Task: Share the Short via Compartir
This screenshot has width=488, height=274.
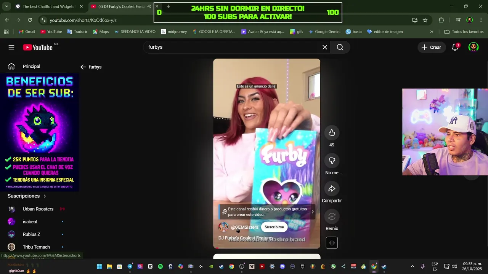Action: pos(332,189)
